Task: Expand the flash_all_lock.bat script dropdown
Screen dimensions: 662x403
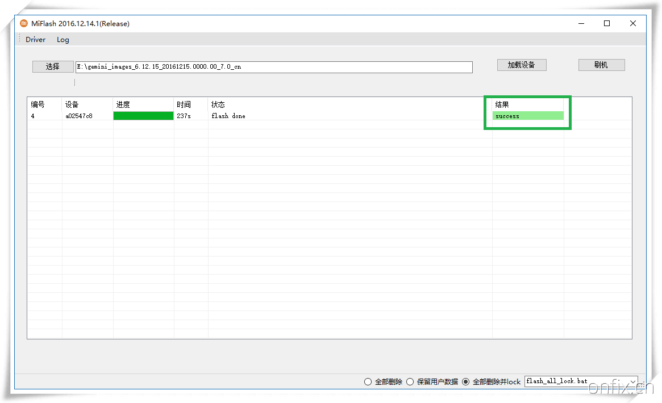Action: coord(632,381)
